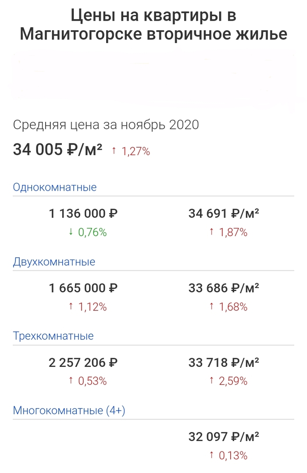This screenshot has width=307, height=473.
Task: Click the page title about Магнитогорск prices
Action: coord(153,25)
